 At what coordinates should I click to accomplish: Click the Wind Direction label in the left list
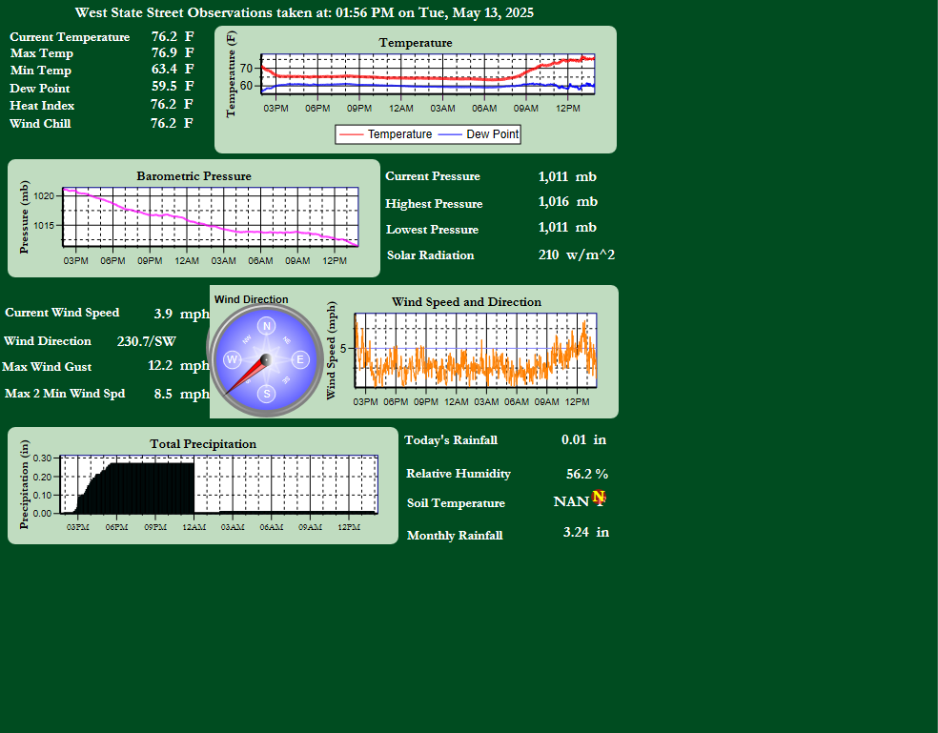pyautogui.click(x=48, y=341)
